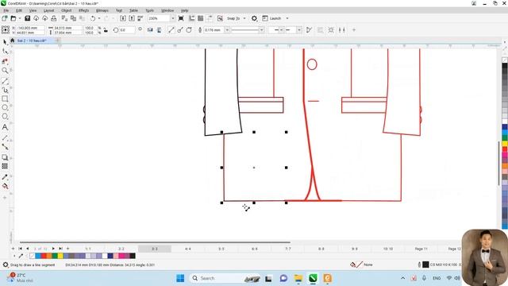The image size is (508, 286).
Task: Click the Print icon
Action: [x=54, y=18]
